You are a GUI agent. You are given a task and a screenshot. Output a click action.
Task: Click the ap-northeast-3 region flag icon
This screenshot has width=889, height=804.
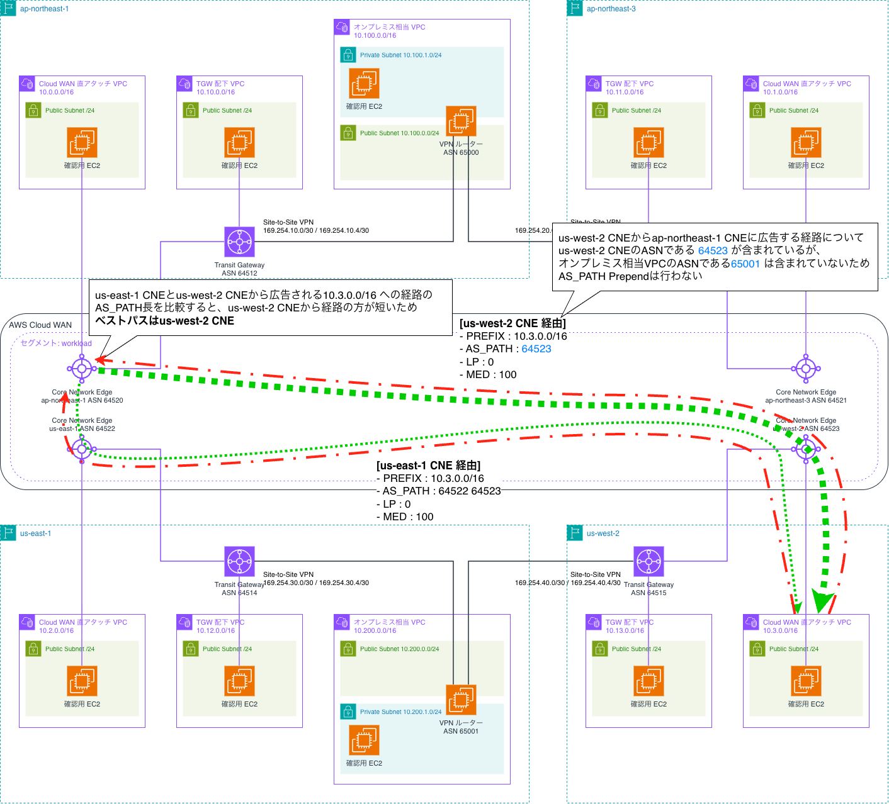(575, 8)
